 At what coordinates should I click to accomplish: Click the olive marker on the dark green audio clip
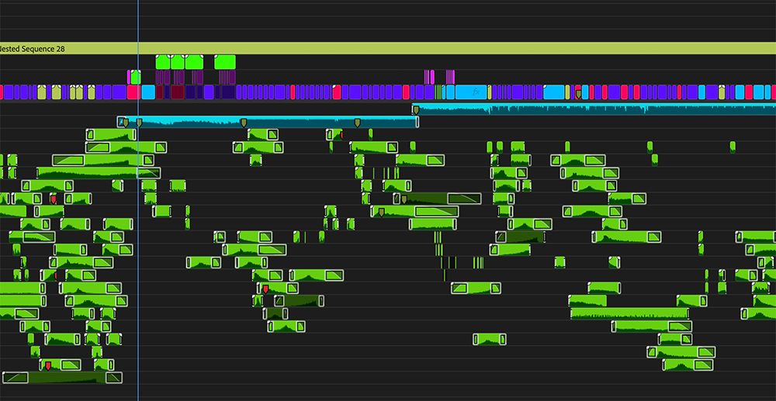pos(404,199)
